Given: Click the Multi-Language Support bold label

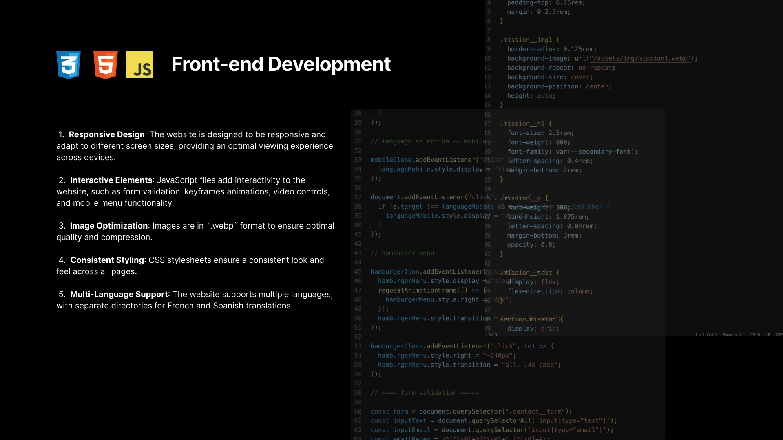Looking at the screenshot, I should click(x=119, y=294).
